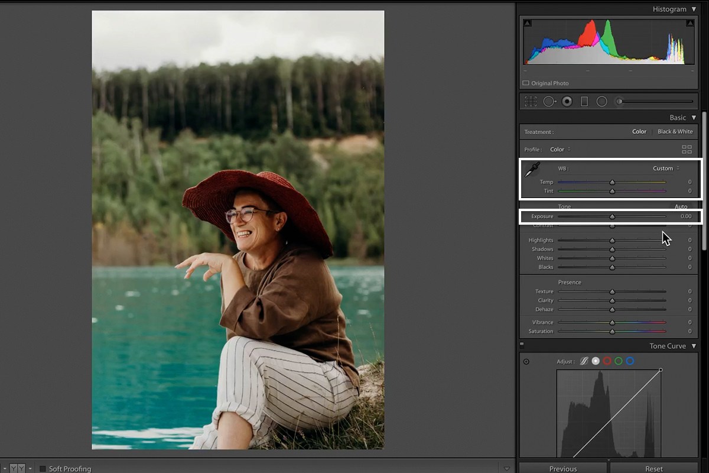
Task: Click the Tone section label
Action: (x=564, y=207)
